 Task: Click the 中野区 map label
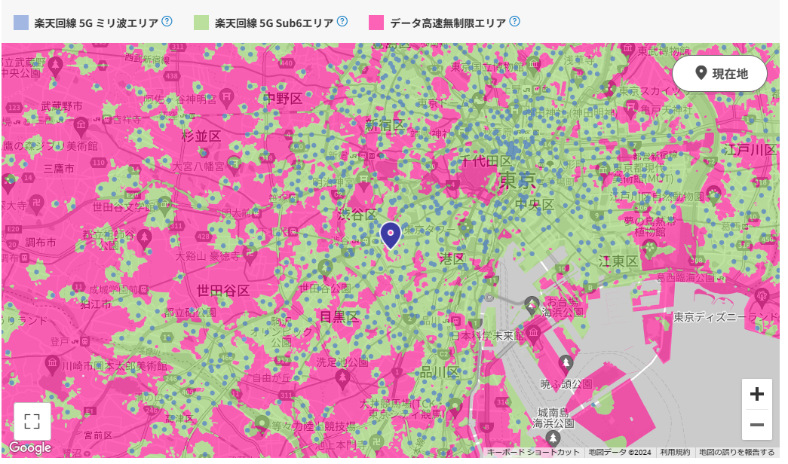point(283,99)
